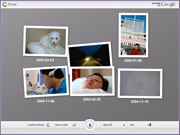Select the photo of person lying in bed
Screen dimensions: 180x135
point(92,81)
